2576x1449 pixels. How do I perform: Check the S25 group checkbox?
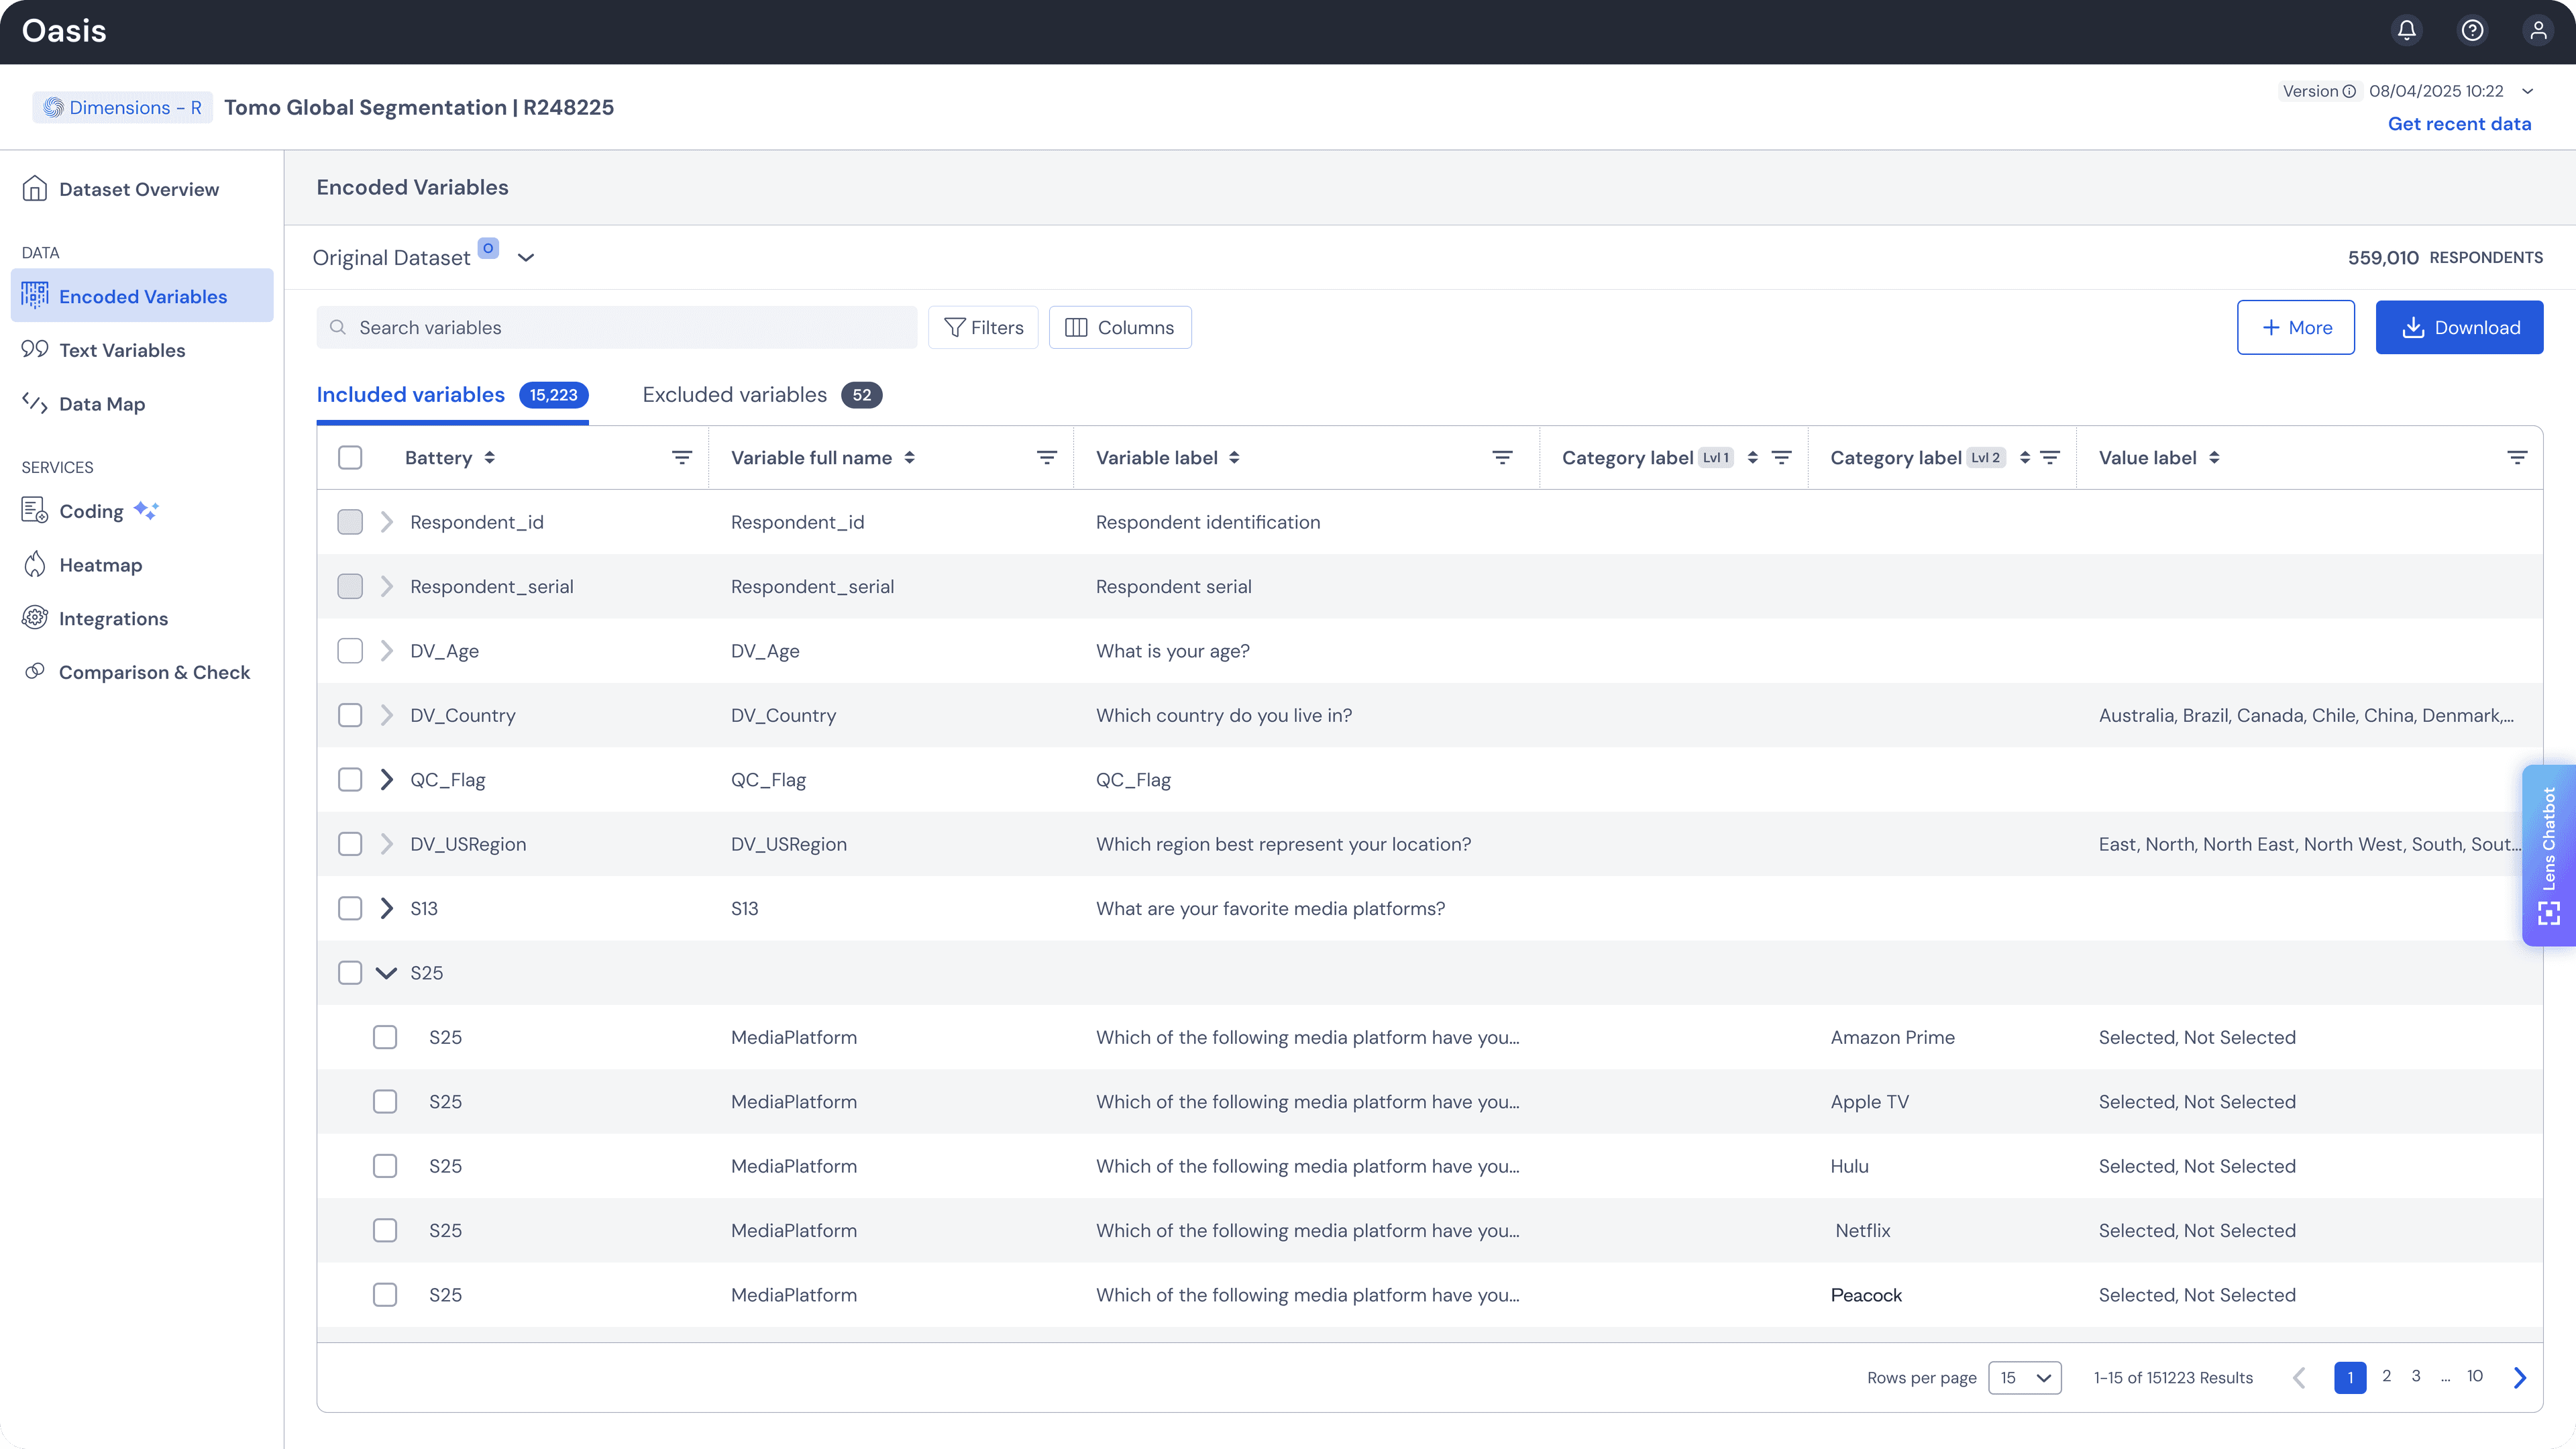(x=350, y=973)
